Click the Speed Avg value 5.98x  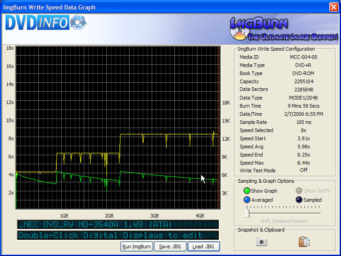pos(303,147)
